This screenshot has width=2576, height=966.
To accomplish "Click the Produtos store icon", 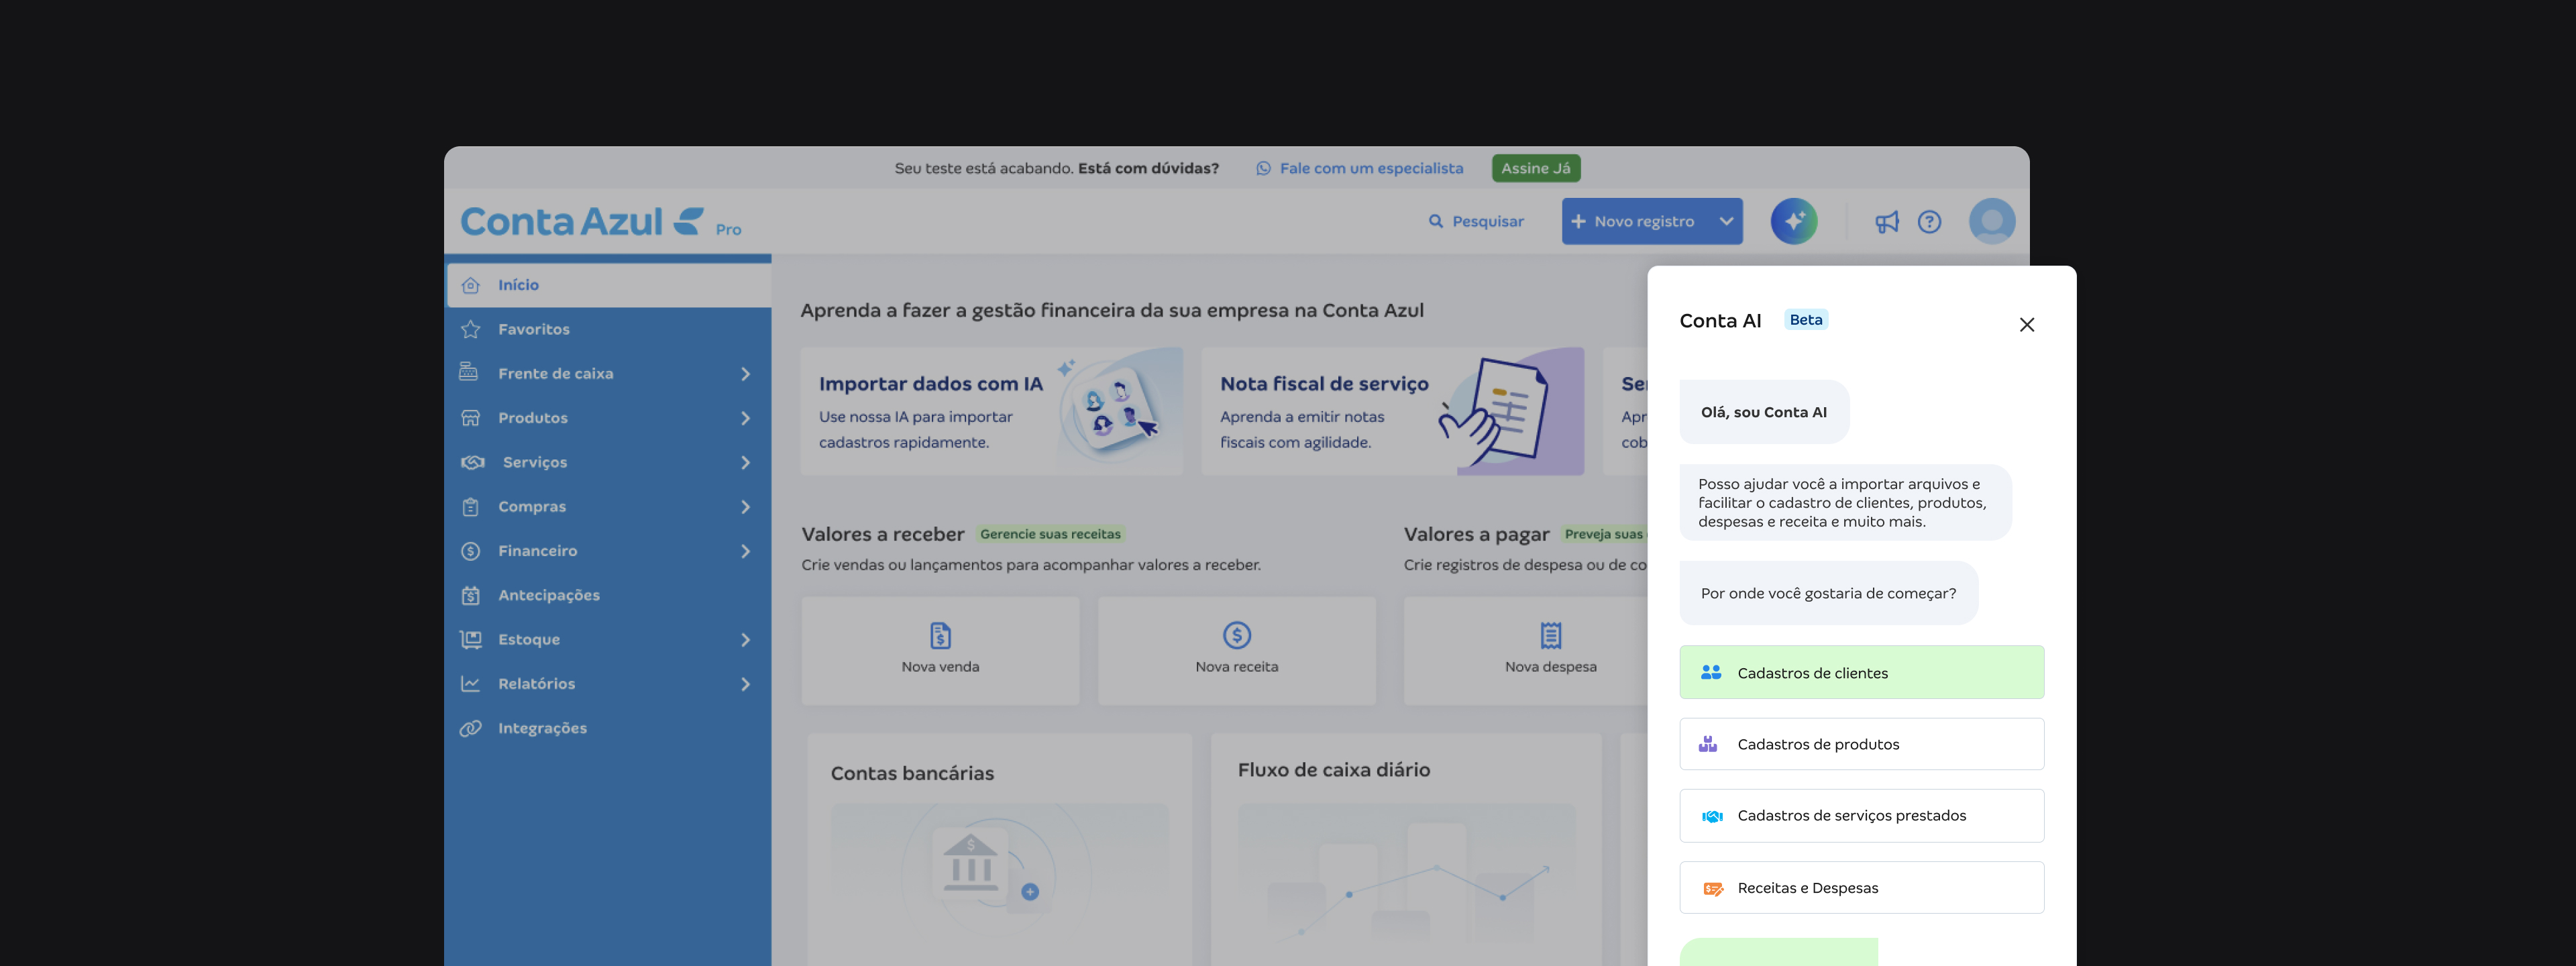I will [x=471, y=418].
